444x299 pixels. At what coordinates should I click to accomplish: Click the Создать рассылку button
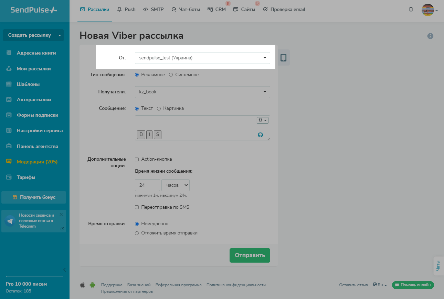pos(30,35)
